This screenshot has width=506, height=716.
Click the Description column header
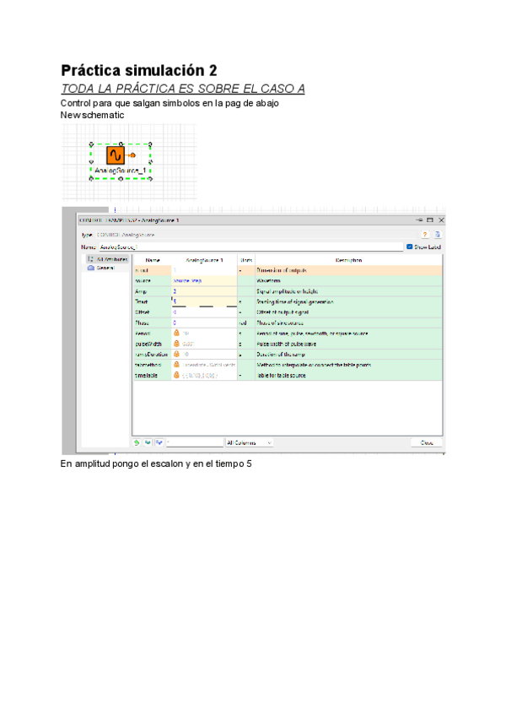pyautogui.click(x=347, y=260)
